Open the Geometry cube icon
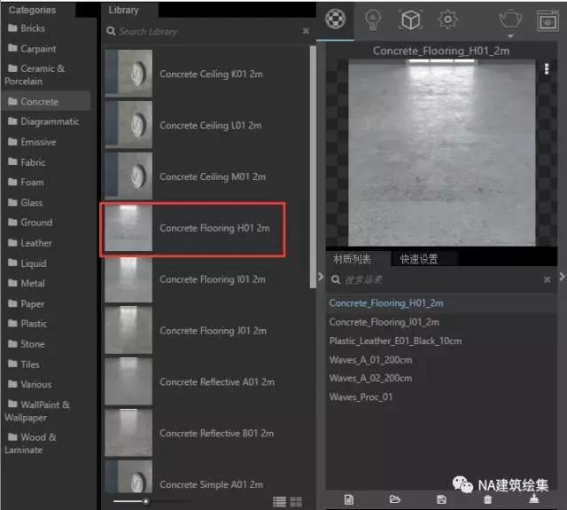Image resolution: width=567 pixels, height=510 pixels. (x=410, y=20)
